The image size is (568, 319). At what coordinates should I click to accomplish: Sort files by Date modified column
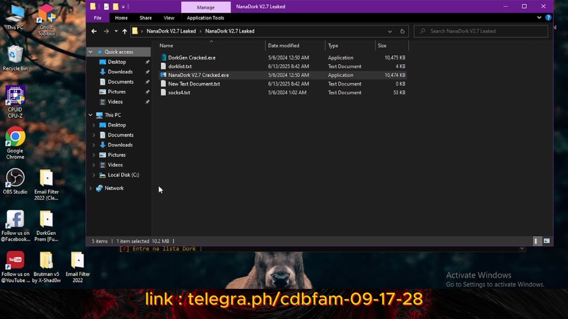[295, 46]
